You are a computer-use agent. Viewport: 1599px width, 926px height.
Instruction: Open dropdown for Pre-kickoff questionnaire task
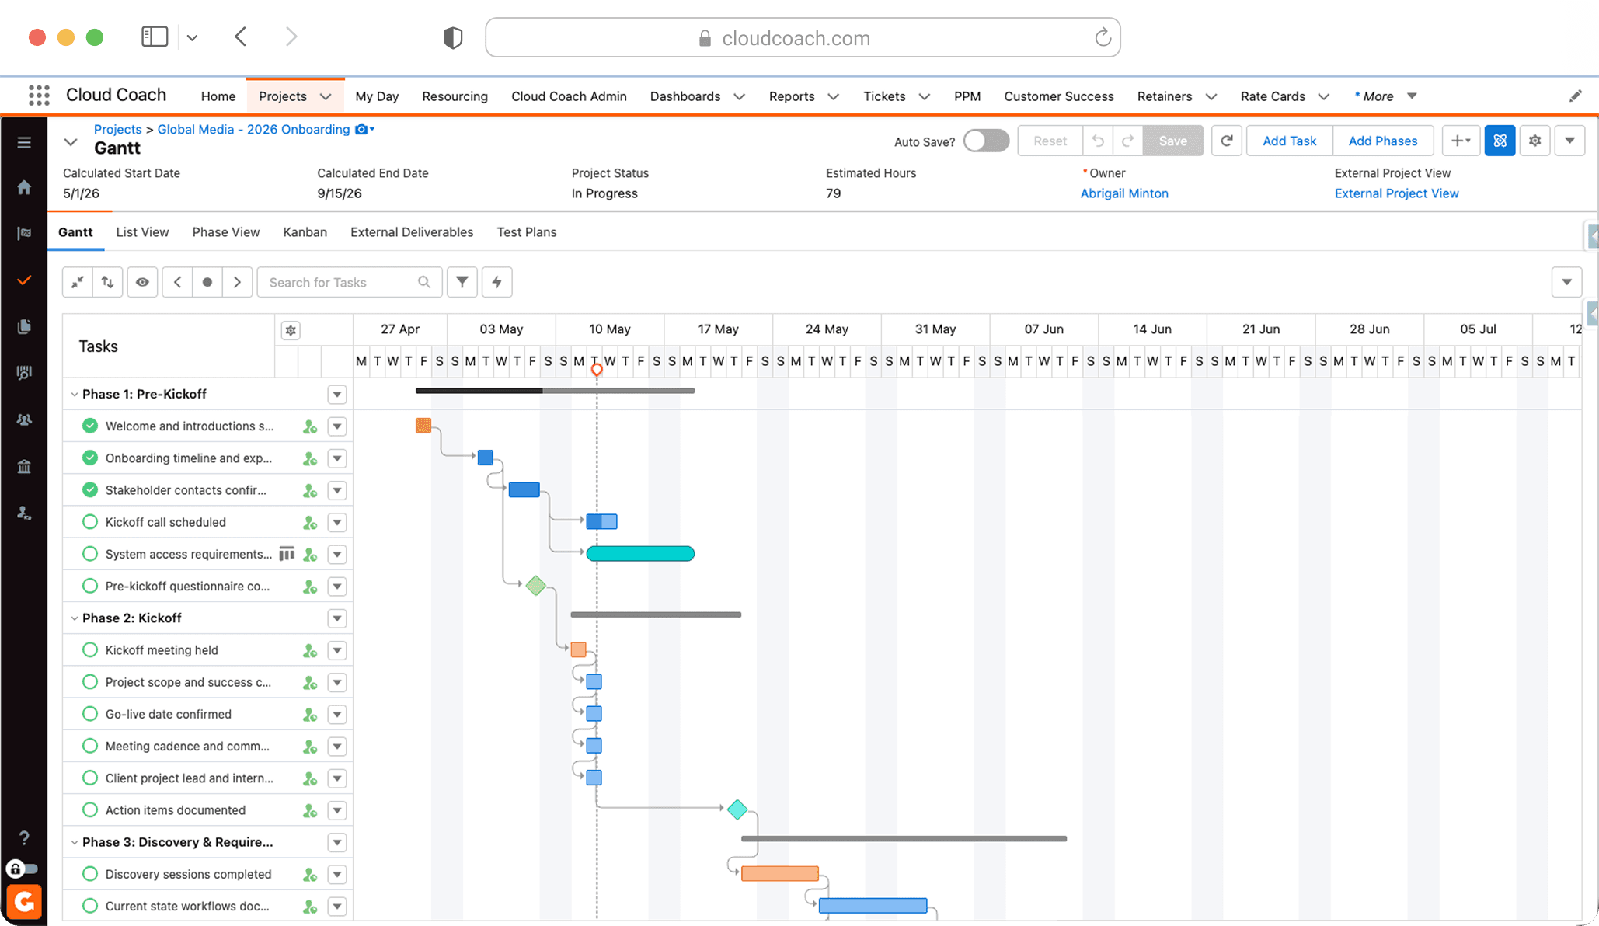337,587
